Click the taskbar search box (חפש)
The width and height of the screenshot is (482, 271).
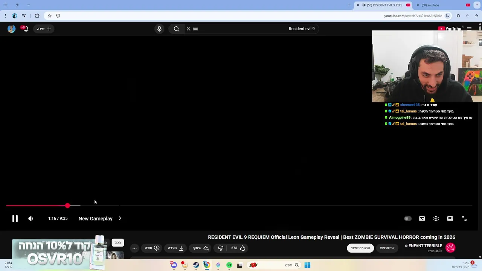(274, 265)
